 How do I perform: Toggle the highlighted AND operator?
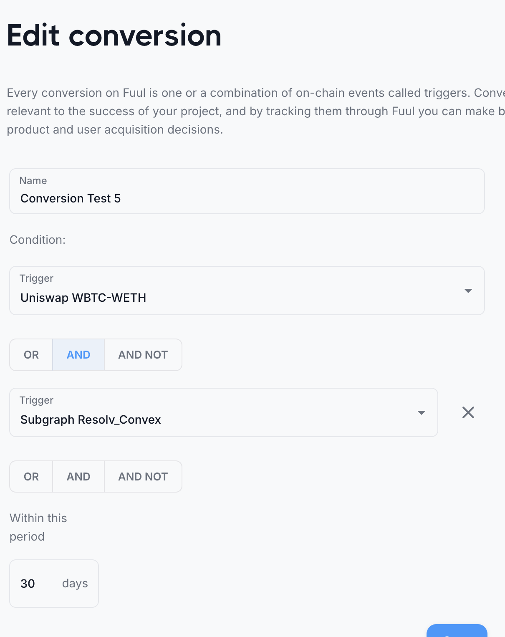pos(78,355)
